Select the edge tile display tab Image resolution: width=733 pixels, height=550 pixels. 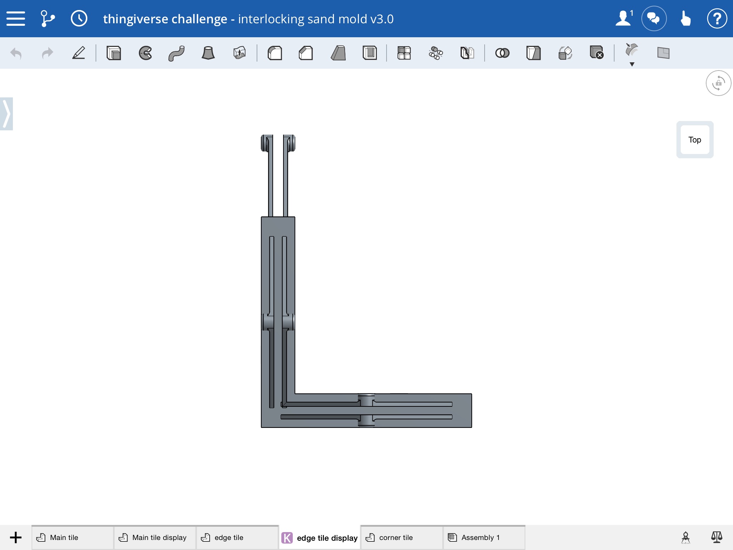(320, 537)
